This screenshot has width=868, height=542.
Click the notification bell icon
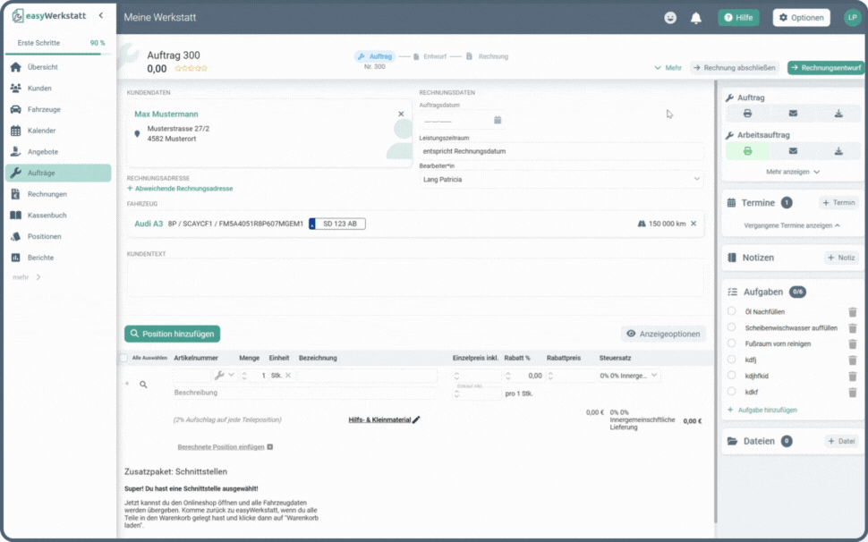coord(695,18)
